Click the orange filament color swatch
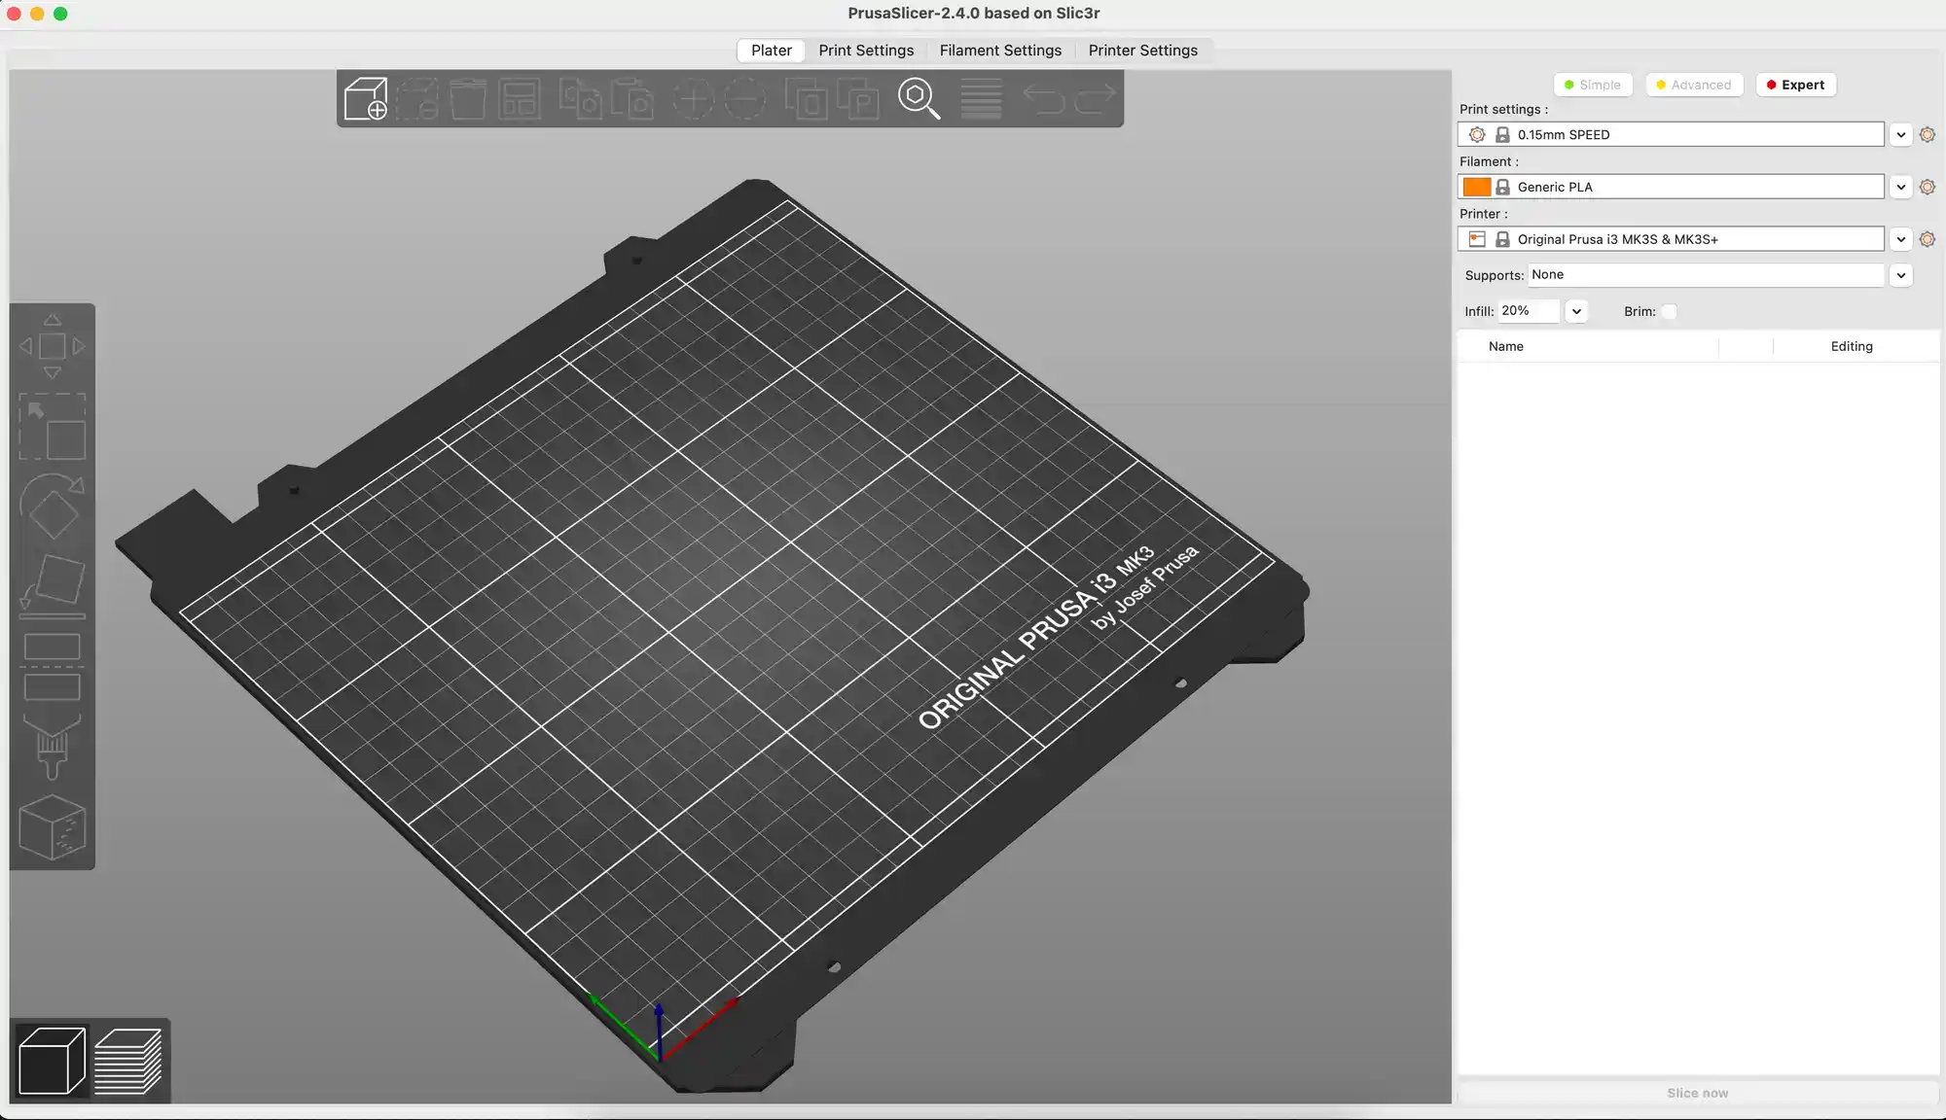1946x1120 pixels. (1477, 187)
